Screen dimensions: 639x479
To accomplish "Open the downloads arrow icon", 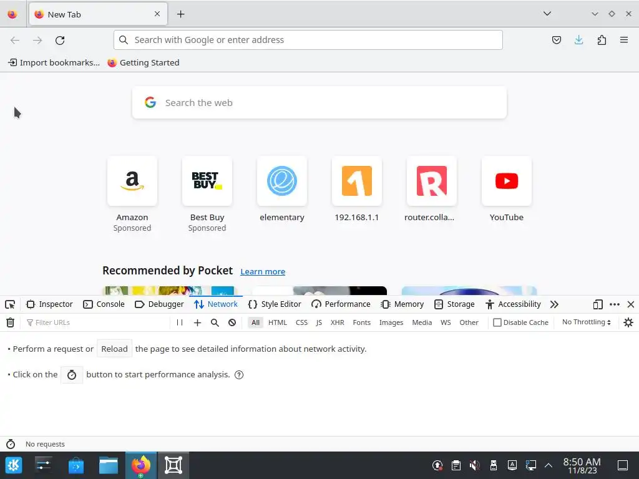I will tap(578, 40).
